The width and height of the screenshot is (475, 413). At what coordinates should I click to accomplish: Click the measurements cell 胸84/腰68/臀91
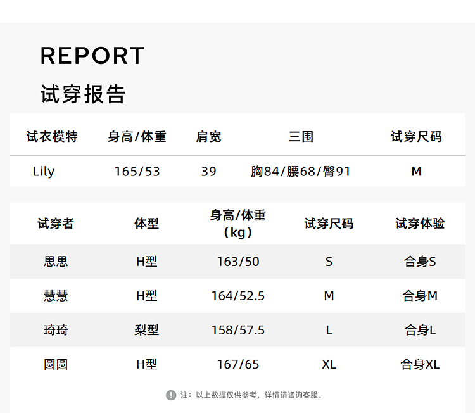[301, 172]
